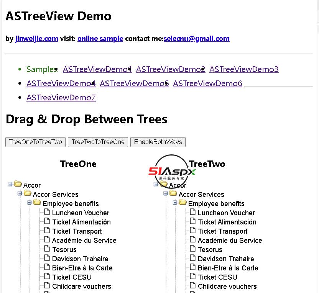Click the Bien-Etre à la Carte file icon in TreeOne
The image size is (319, 293).
[47, 267]
